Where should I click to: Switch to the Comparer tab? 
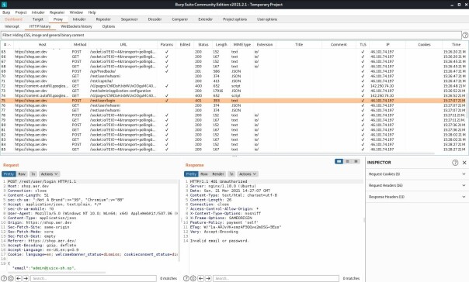click(180, 19)
